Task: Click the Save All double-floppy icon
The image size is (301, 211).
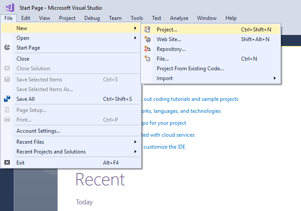Action: [x=7, y=99]
